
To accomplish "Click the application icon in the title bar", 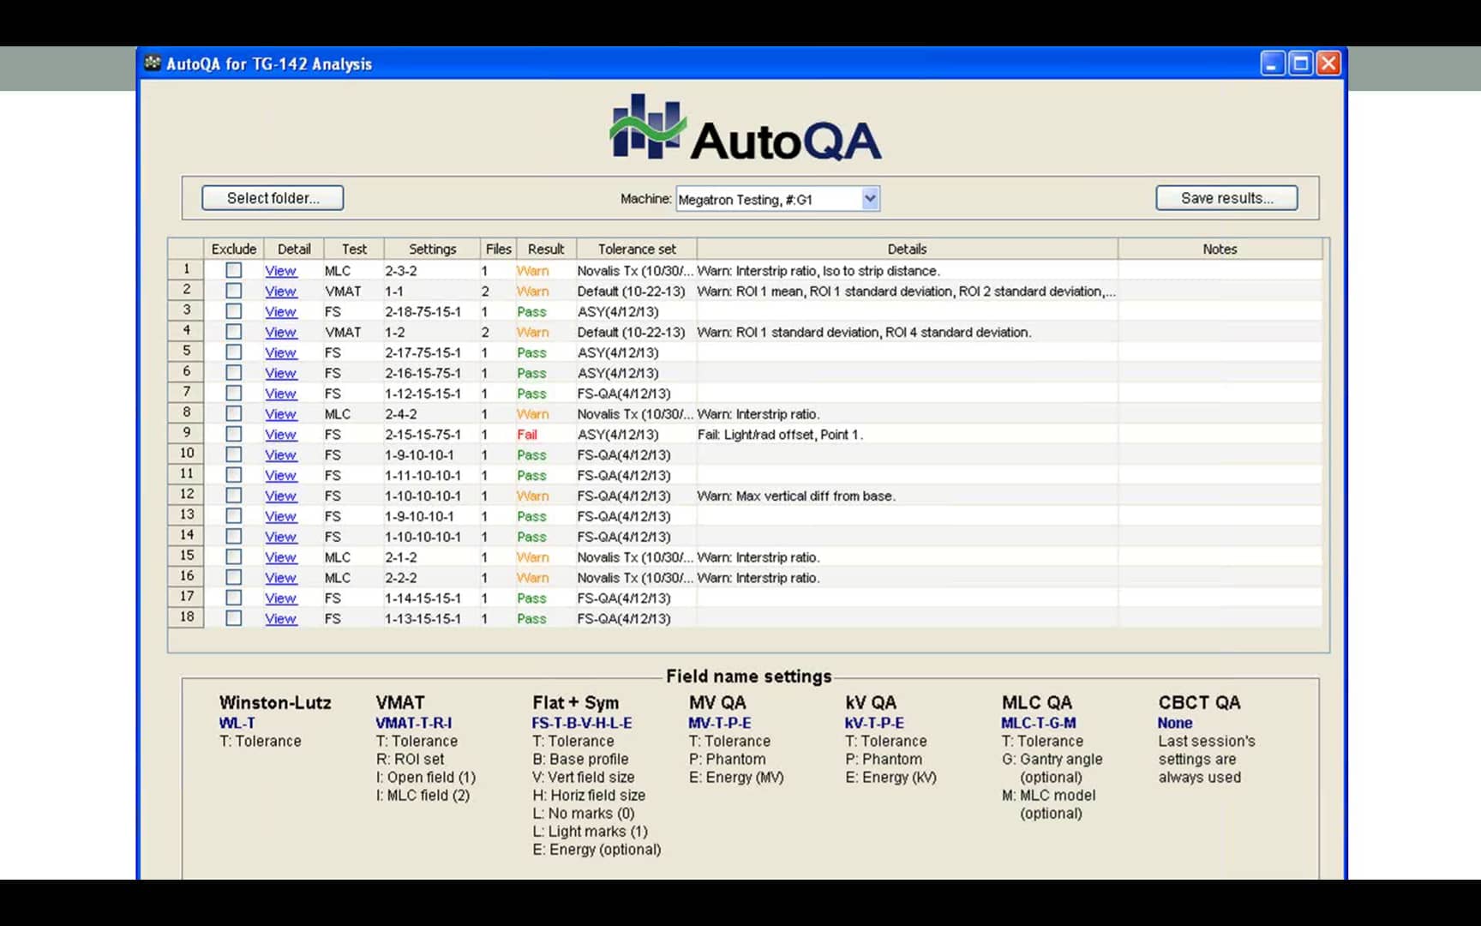I will [x=151, y=63].
